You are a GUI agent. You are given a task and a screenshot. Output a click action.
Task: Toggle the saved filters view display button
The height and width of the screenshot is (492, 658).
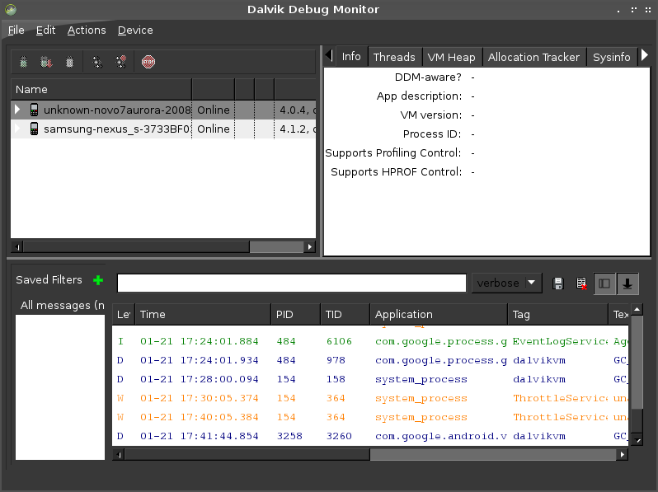(x=604, y=283)
